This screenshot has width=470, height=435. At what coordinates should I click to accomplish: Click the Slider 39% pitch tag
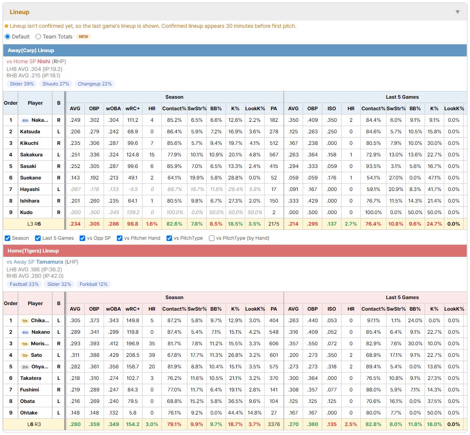tap(22, 84)
